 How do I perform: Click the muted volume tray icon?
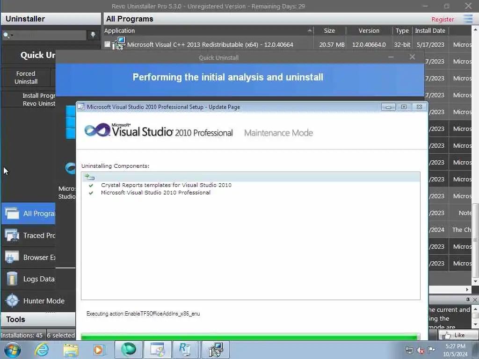pyautogui.click(x=421, y=351)
